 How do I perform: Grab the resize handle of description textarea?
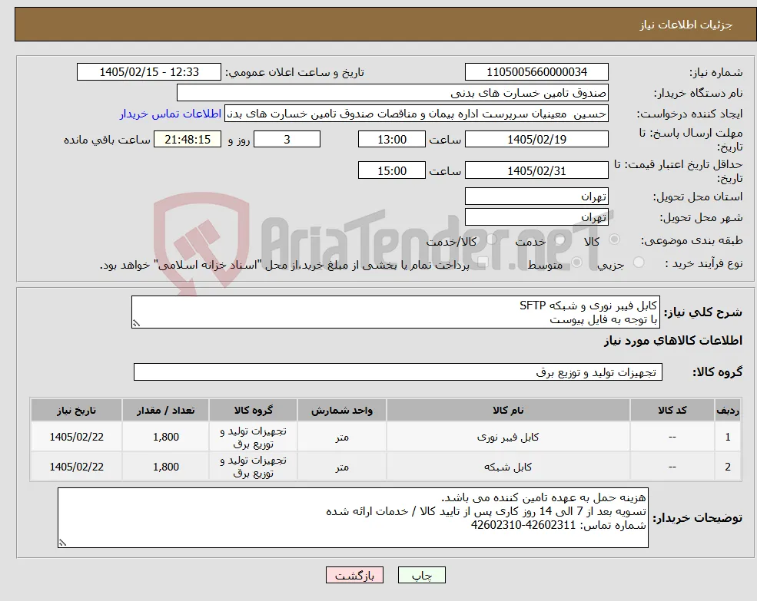click(136, 324)
